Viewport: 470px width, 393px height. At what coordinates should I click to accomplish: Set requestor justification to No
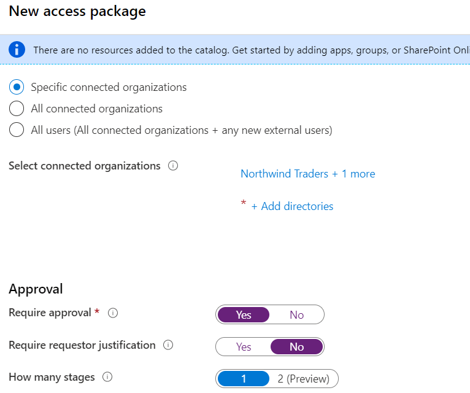296,347
